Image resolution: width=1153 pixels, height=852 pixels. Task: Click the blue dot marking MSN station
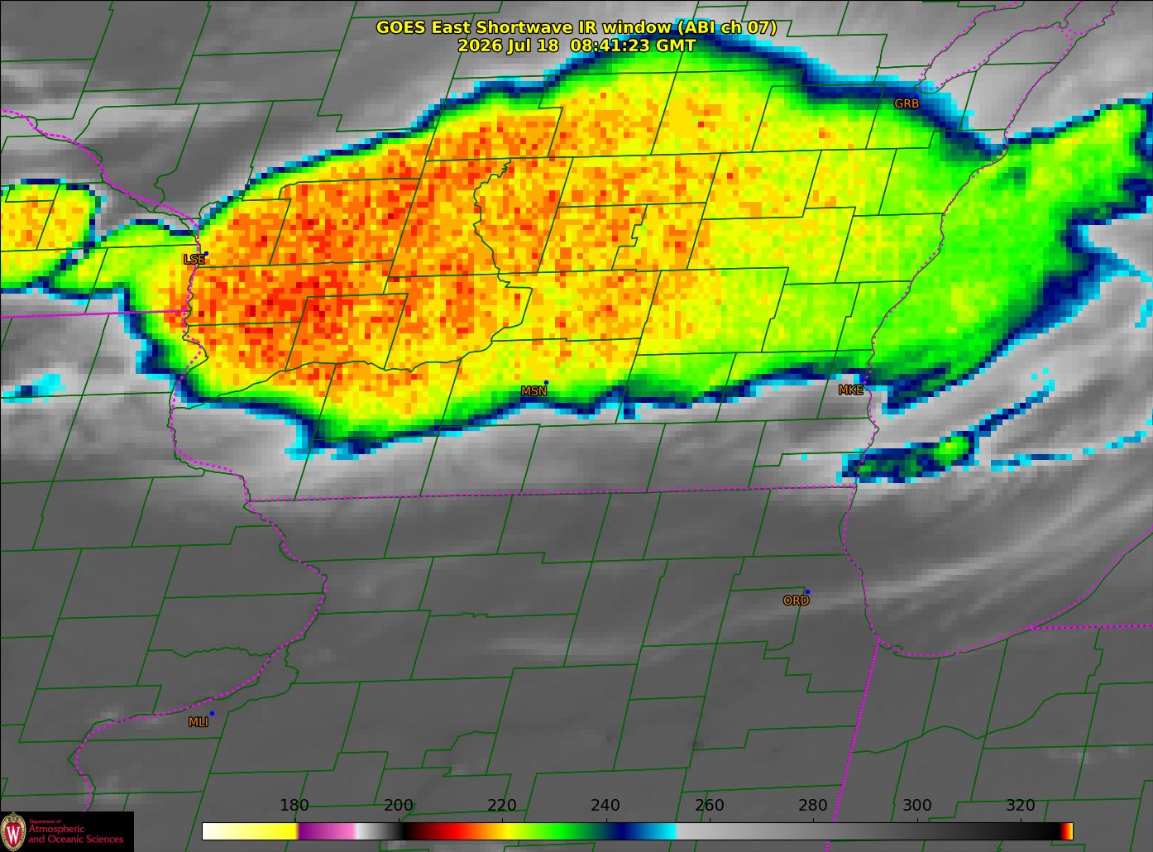546,382
